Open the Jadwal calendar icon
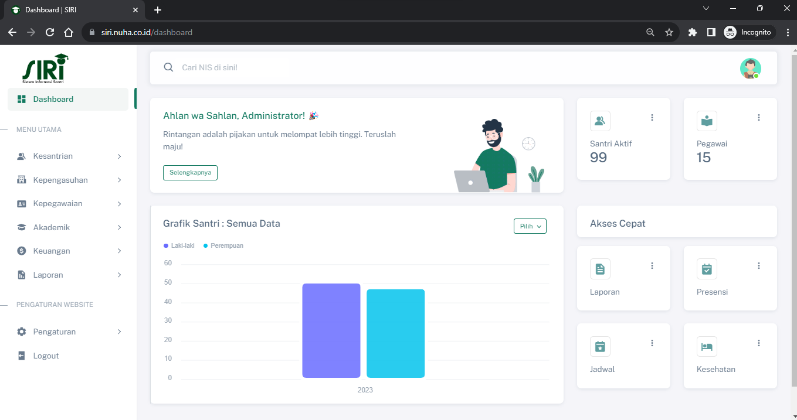Screen dimensions: 797x420 tap(600, 346)
